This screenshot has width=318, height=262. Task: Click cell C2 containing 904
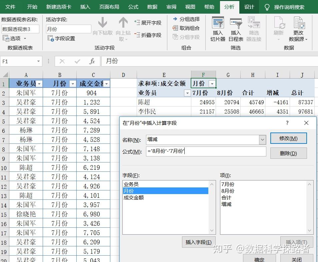pyautogui.click(x=93, y=93)
